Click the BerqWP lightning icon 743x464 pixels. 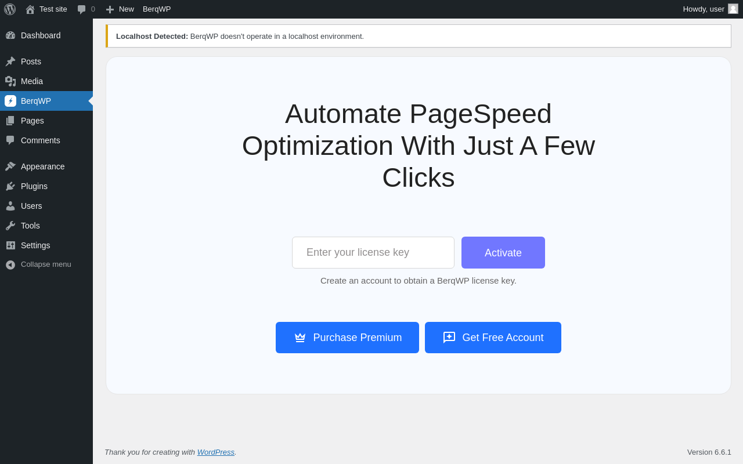click(10, 101)
